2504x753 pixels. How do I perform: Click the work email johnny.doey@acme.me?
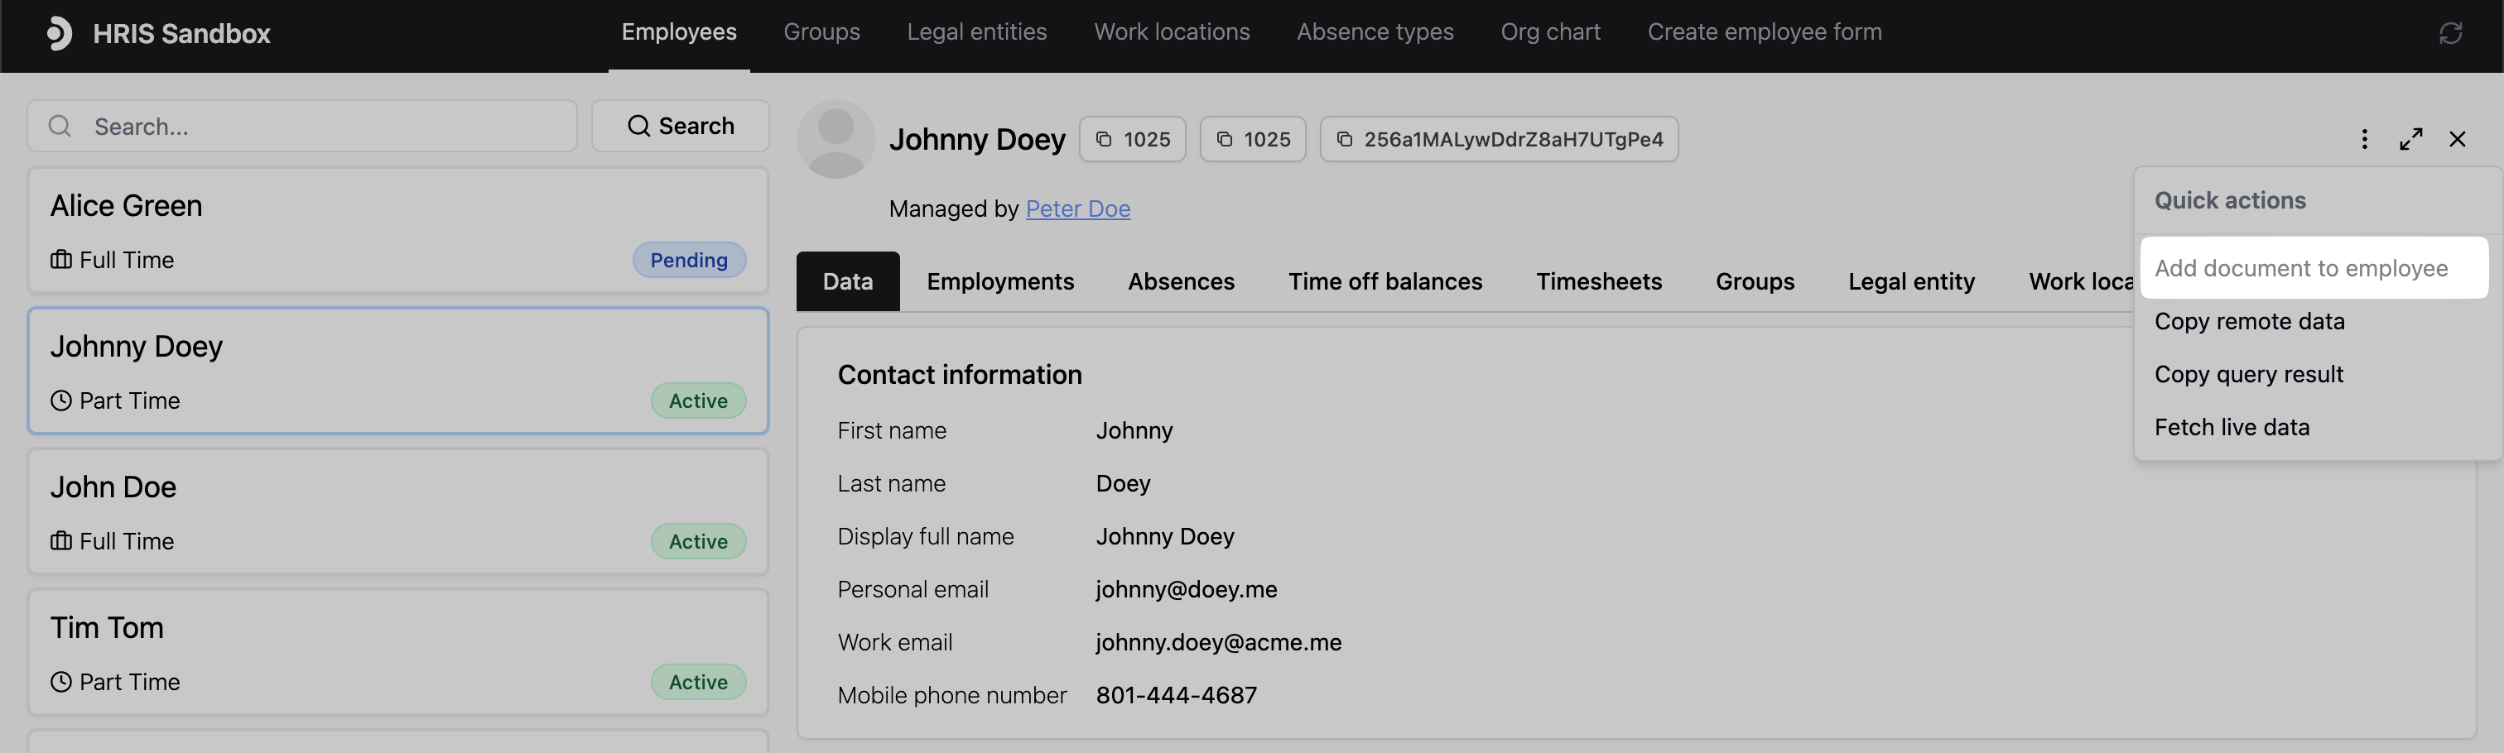tap(1218, 642)
